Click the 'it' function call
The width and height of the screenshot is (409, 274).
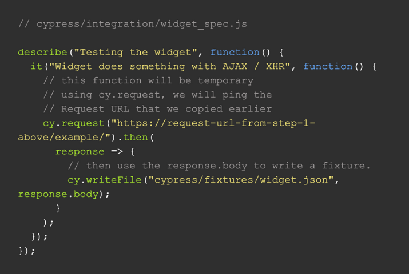coord(36,66)
